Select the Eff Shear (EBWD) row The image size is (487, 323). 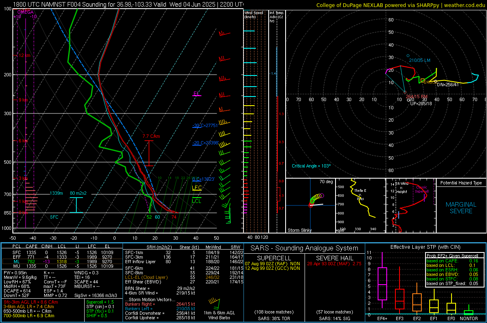(184, 282)
